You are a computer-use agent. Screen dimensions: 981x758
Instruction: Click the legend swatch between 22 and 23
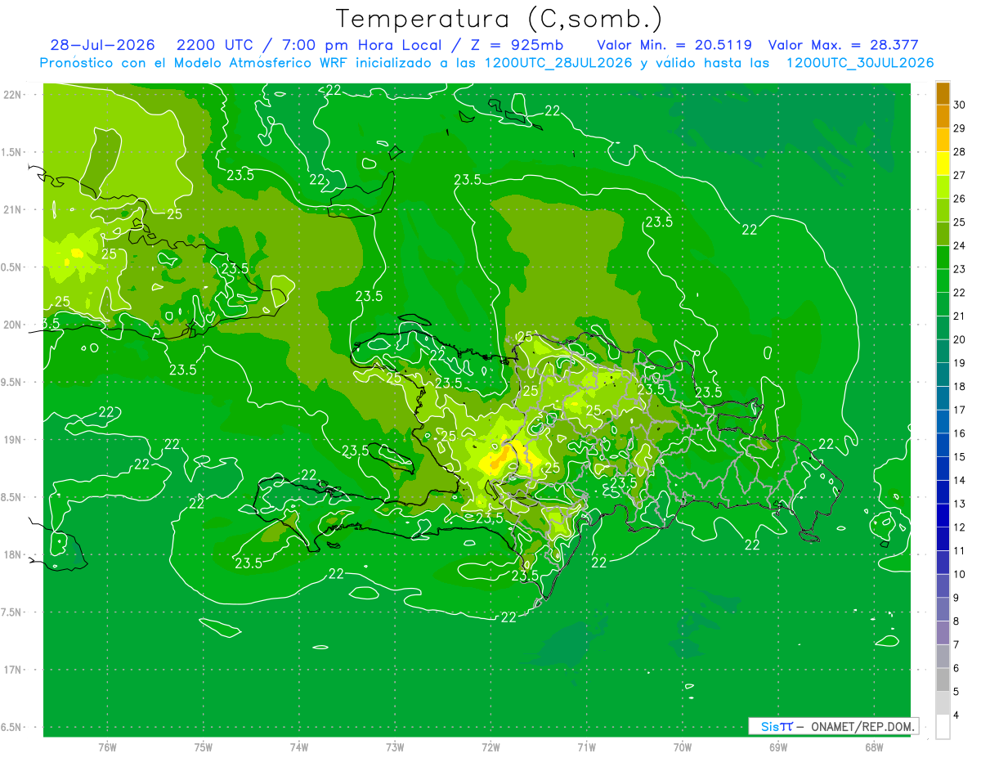(943, 280)
